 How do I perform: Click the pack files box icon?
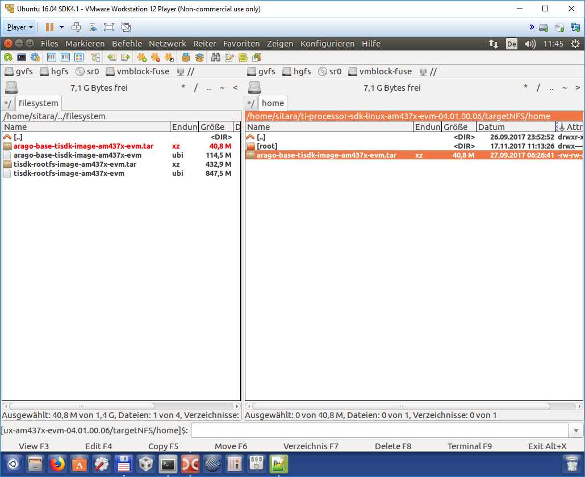pos(185,57)
